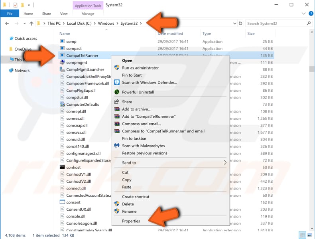
Task: Open the Share ribbon tab
Action: (46, 14)
